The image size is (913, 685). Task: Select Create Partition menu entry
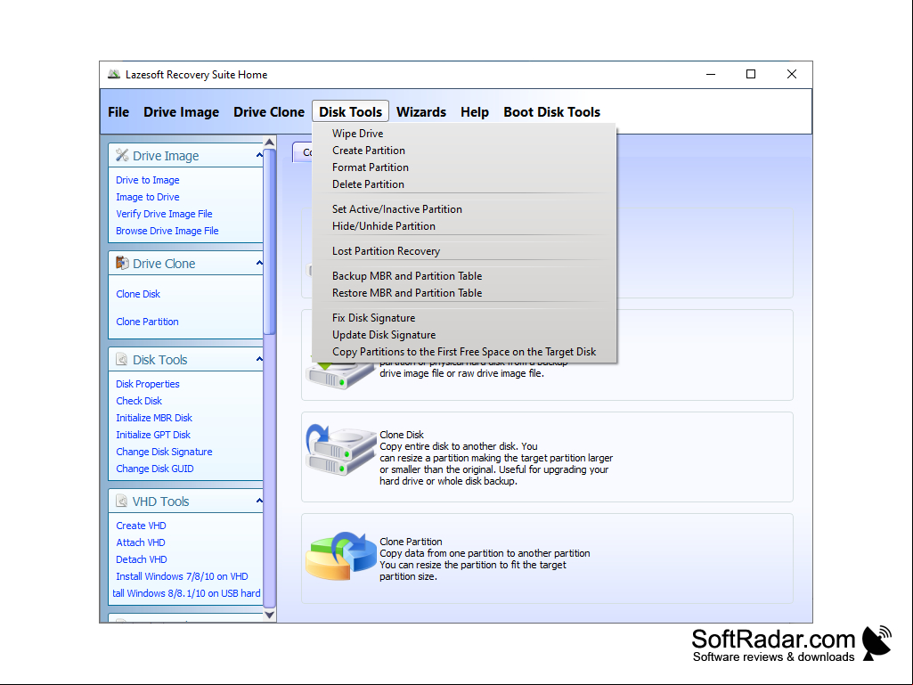(x=464, y=151)
